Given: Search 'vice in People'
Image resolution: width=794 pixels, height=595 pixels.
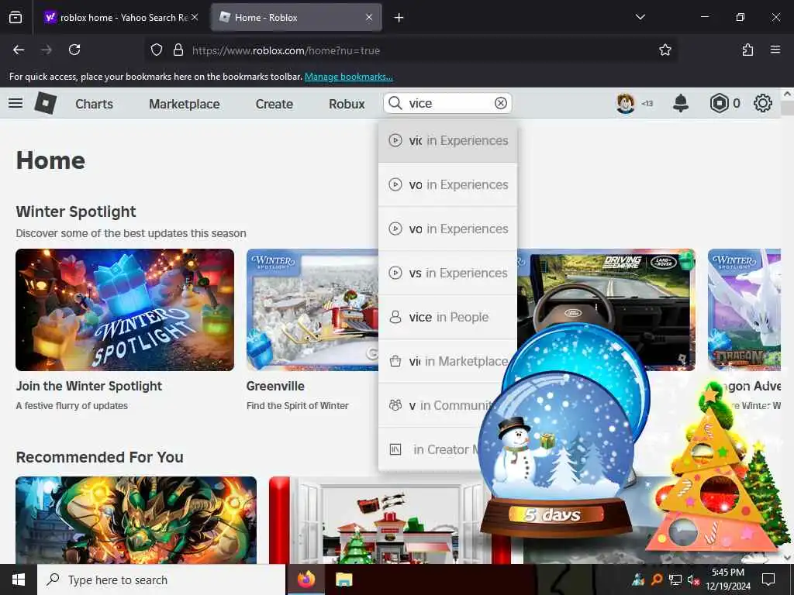Looking at the screenshot, I should [x=447, y=317].
